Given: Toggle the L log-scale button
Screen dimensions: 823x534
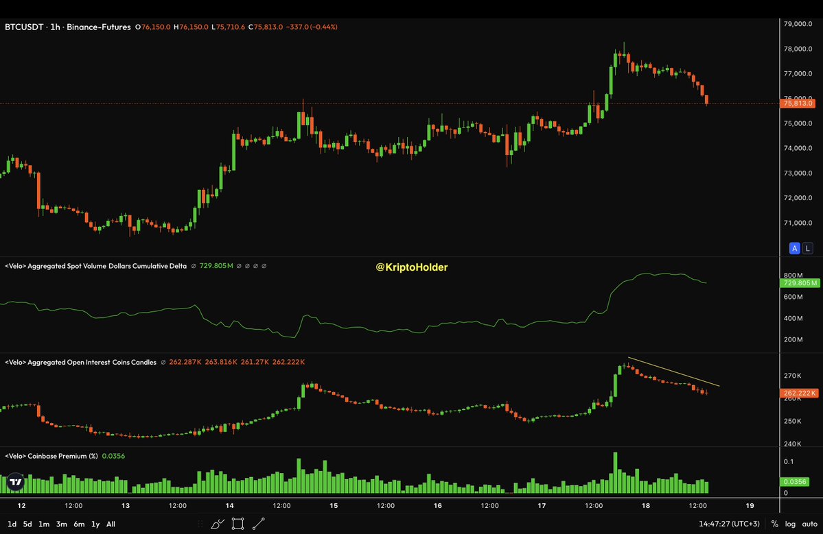Looking at the screenshot, I should click(x=807, y=248).
